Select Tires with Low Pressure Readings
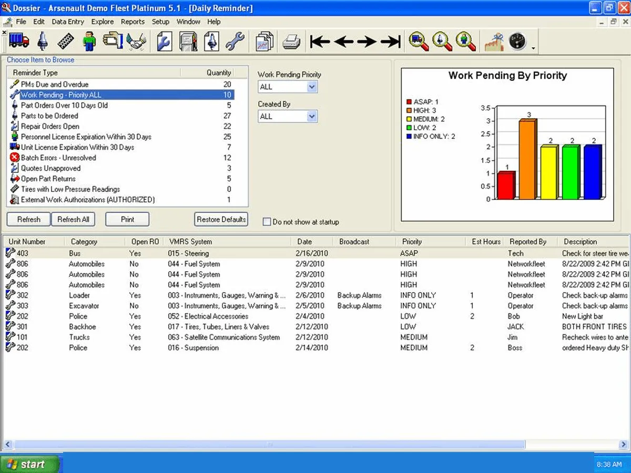Viewport: 631px width, 473px height. [x=121, y=189]
